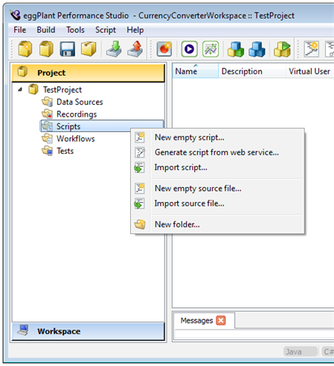Click the Tests folder icon
Viewport: 334px width, 366px height.
(47, 151)
